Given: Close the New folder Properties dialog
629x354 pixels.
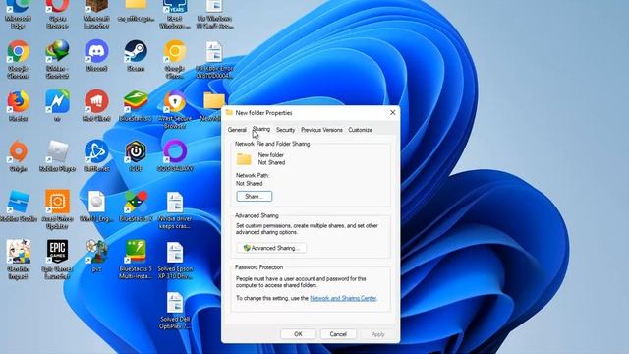Looking at the screenshot, I should [x=393, y=113].
